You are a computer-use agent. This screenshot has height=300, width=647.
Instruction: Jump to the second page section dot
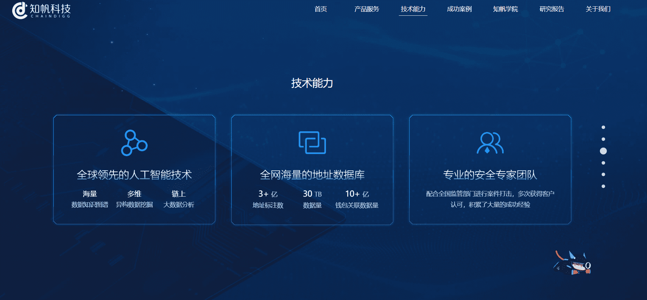pos(603,139)
